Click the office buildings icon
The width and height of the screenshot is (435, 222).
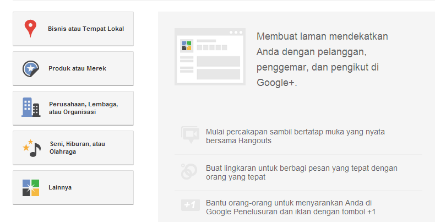pyautogui.click(x=31, y=107)
